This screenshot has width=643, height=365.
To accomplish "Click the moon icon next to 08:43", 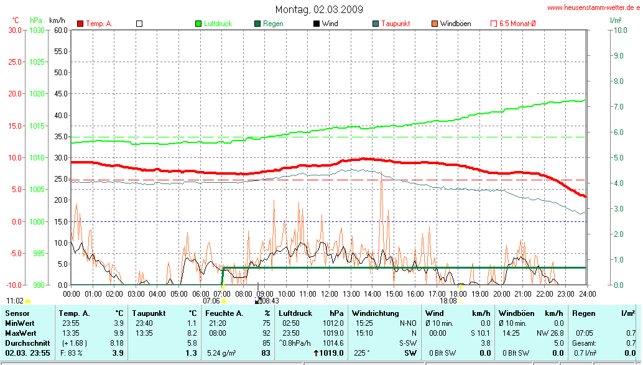I will (258, 301).
